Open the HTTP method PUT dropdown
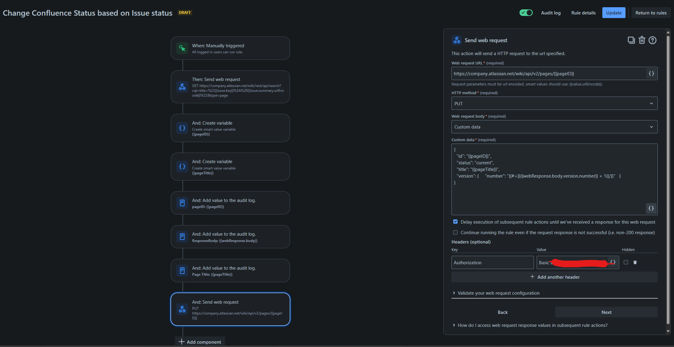The width and height of the screenshot is (674, 347). (554, 103)
